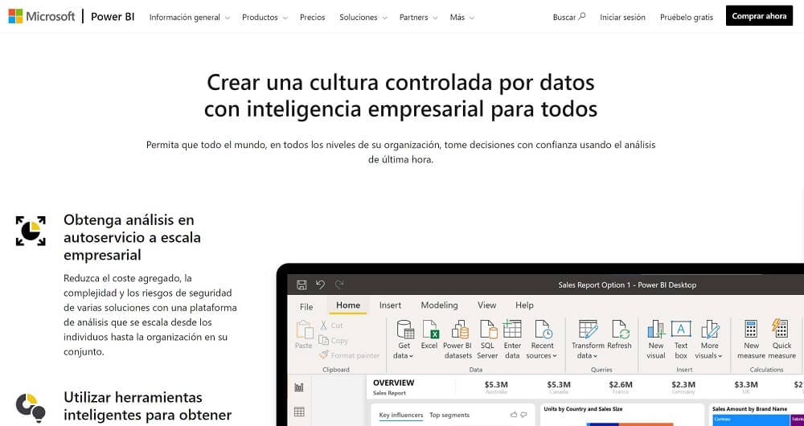Viewport: 804px width, 426px height.
Task: Click the thumbs down icon in Key influencers
Action: (523, 414)
